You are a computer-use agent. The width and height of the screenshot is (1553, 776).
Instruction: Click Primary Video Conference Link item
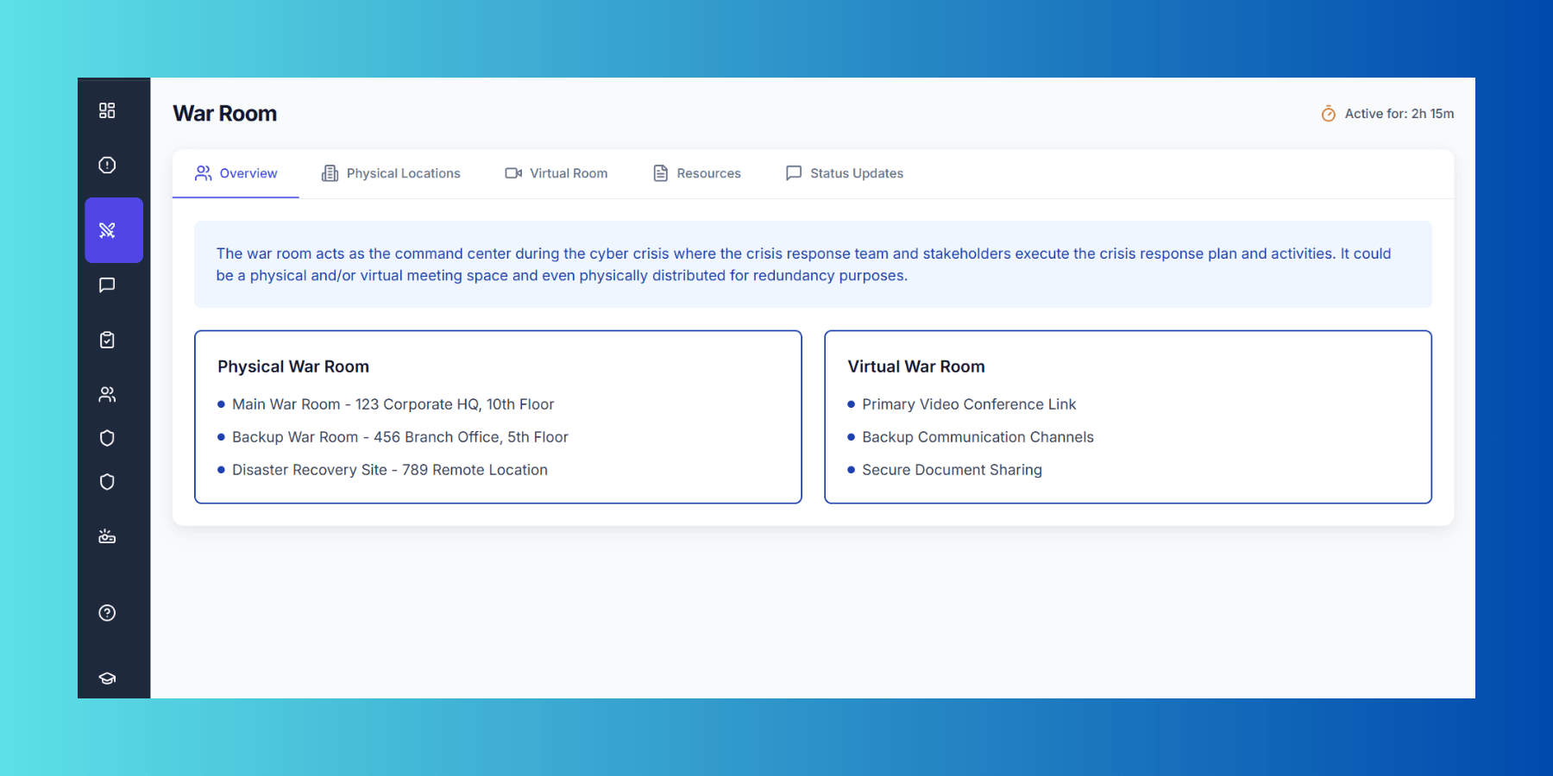tap(968, 404)
